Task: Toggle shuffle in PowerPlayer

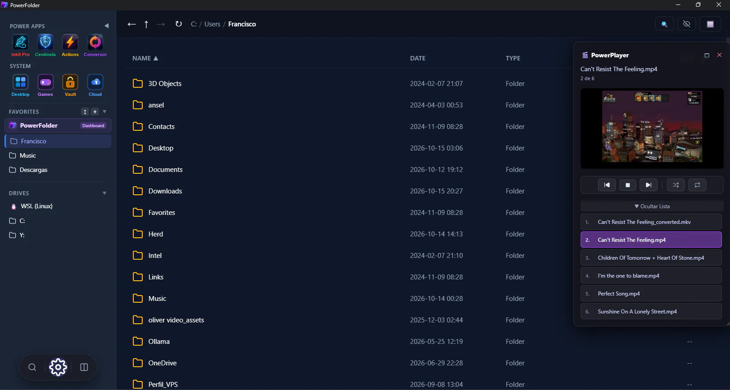Action: click(x=676, y=185)
